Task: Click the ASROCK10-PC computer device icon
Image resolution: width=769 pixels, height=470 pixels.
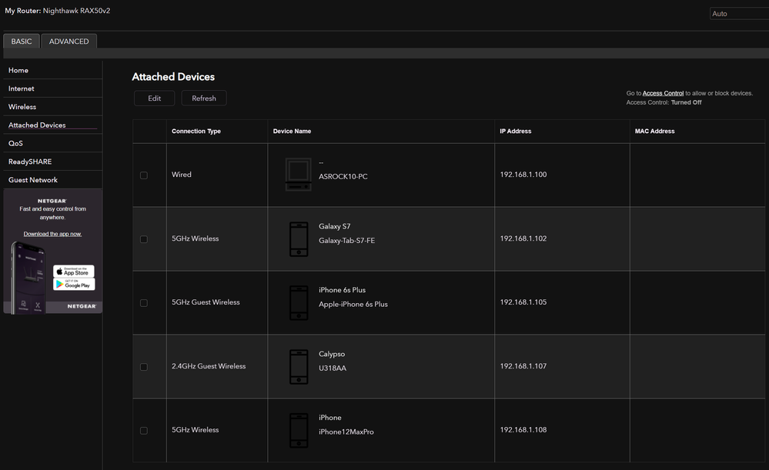Action: (298, 175)
